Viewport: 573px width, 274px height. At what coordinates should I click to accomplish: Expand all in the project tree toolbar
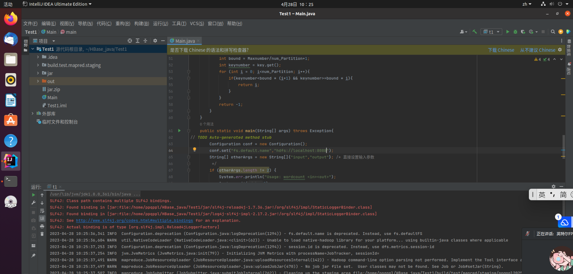[137, 41]
